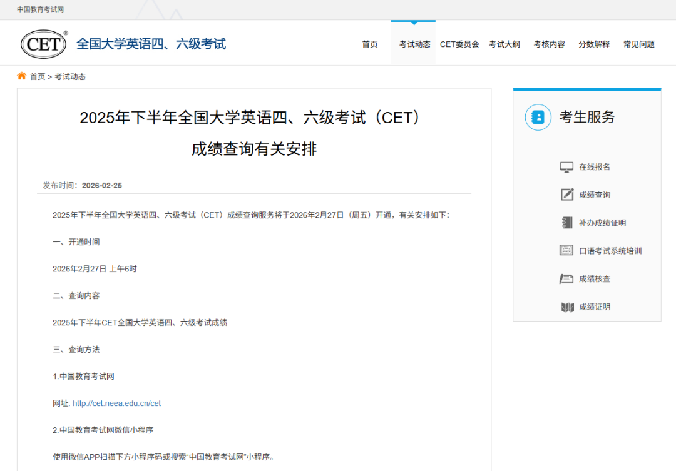Click the 中国教育考试网 link at top

40,9
